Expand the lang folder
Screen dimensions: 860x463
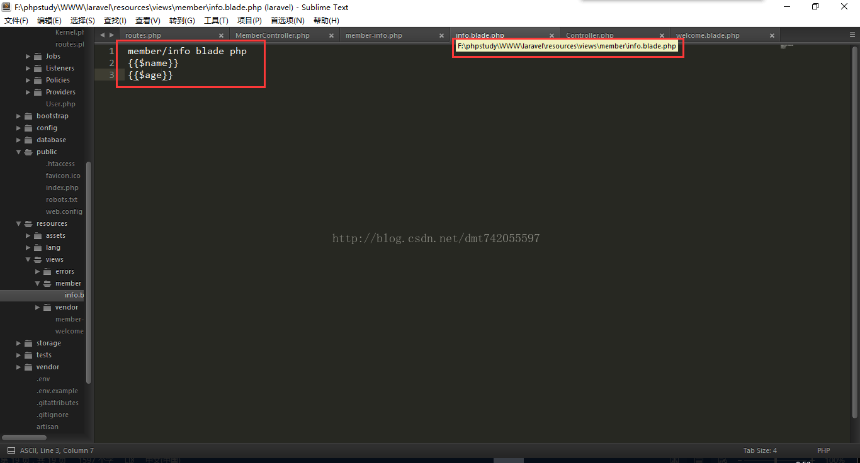(28, 247)
